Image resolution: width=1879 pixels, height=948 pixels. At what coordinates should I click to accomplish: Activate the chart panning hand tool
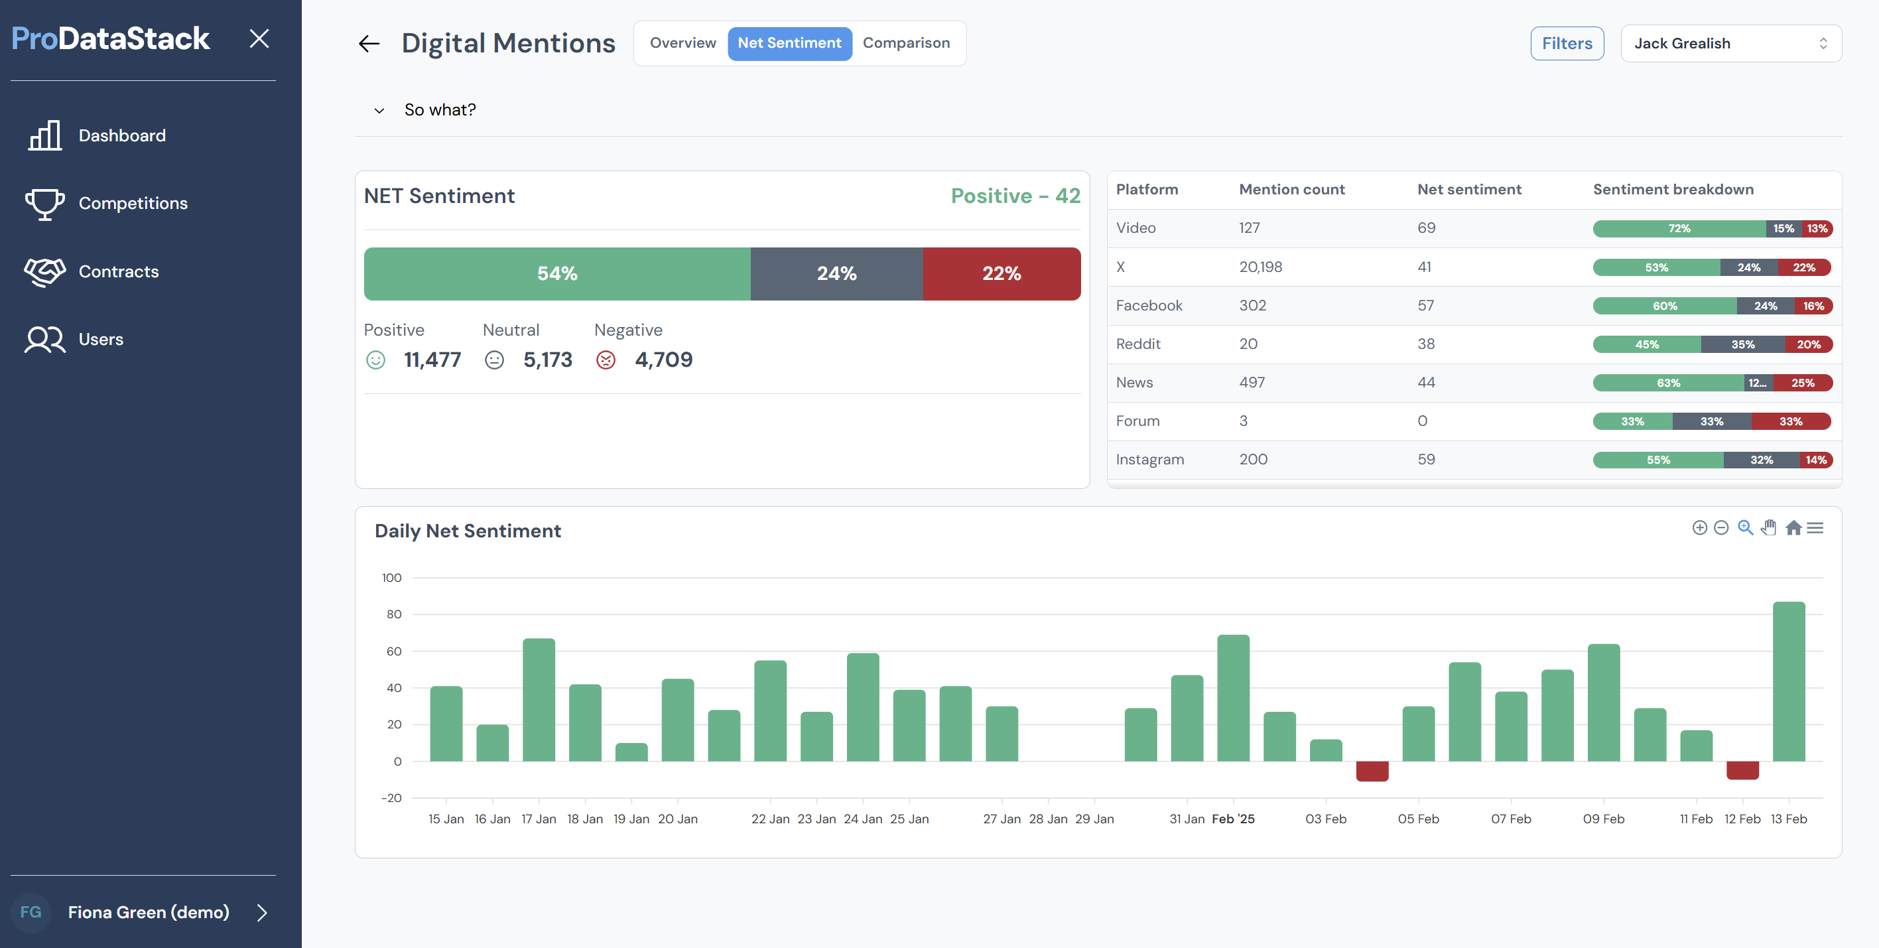pos(1769,527)
